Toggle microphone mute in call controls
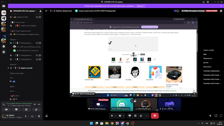Screen dimensions: 224x126 click(112, 116)
